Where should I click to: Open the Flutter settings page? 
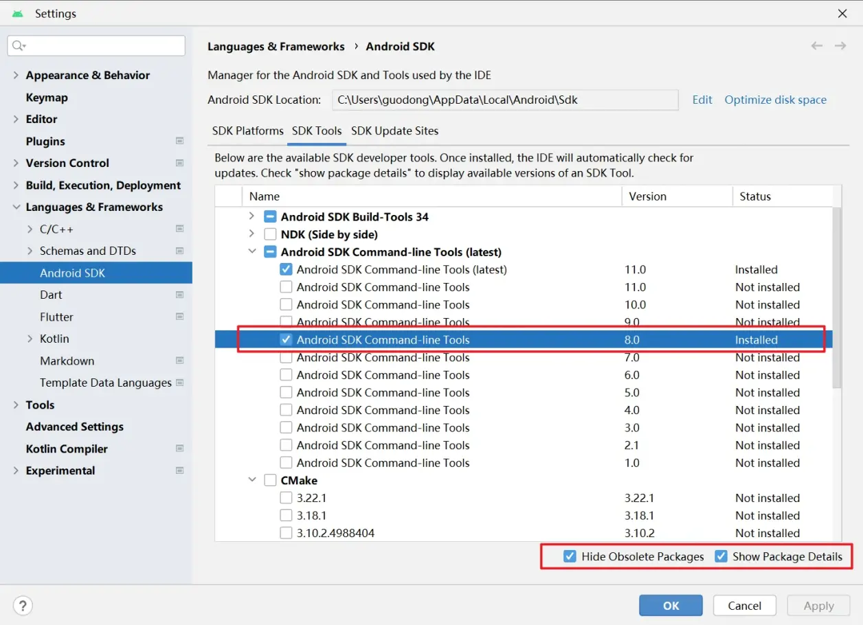56,317
